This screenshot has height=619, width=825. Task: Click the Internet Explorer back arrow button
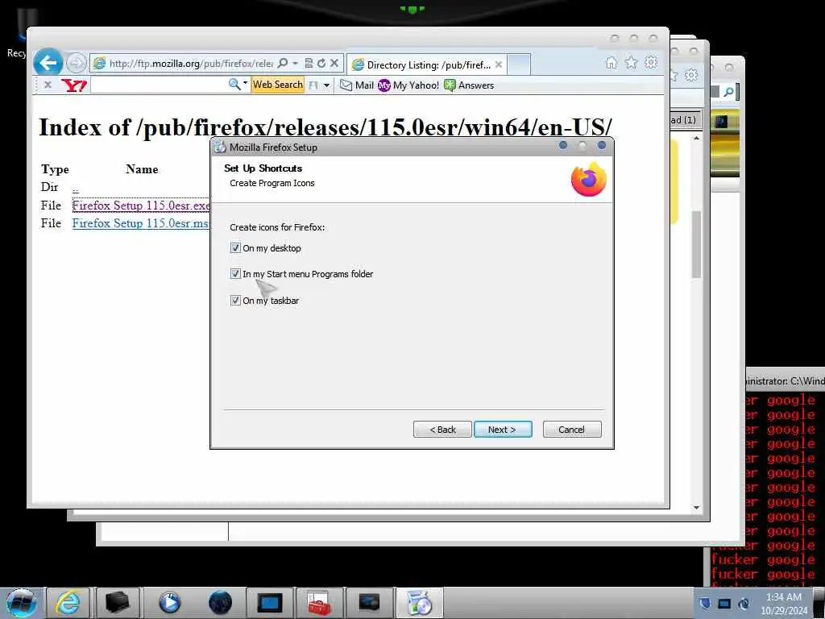[x=48, y=63]
